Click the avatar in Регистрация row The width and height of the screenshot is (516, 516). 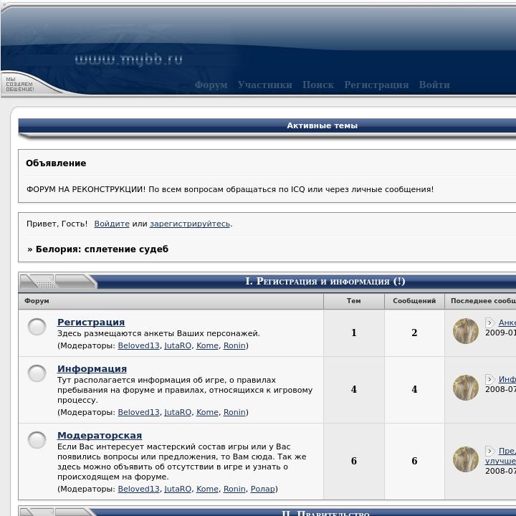coord(465,331)
